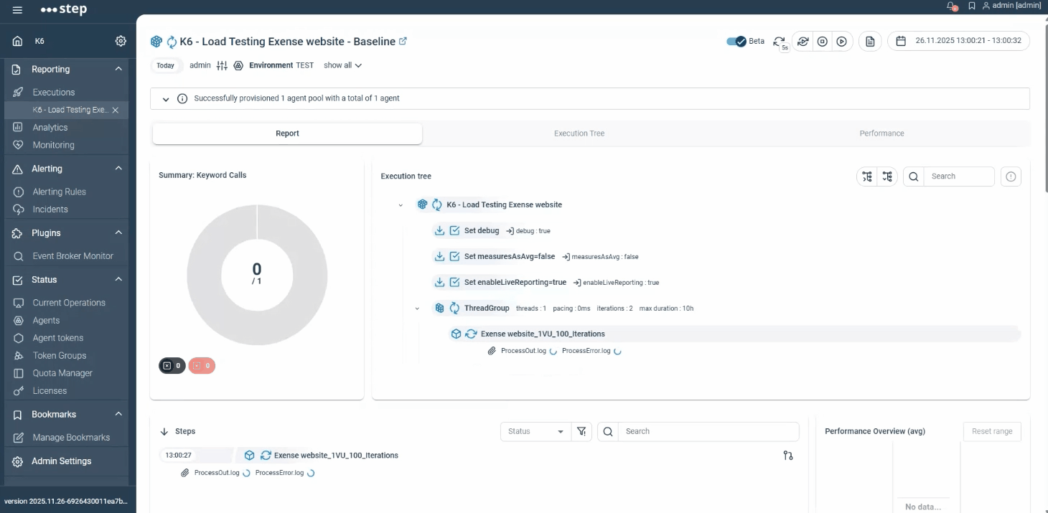1048x513 pixels.
Task: Open external link next to Baseline title
Action: click(403, 42)
